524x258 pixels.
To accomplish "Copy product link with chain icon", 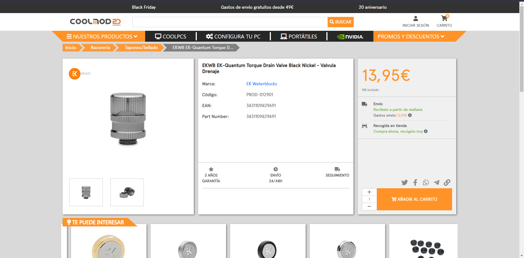I will point(447,183).
